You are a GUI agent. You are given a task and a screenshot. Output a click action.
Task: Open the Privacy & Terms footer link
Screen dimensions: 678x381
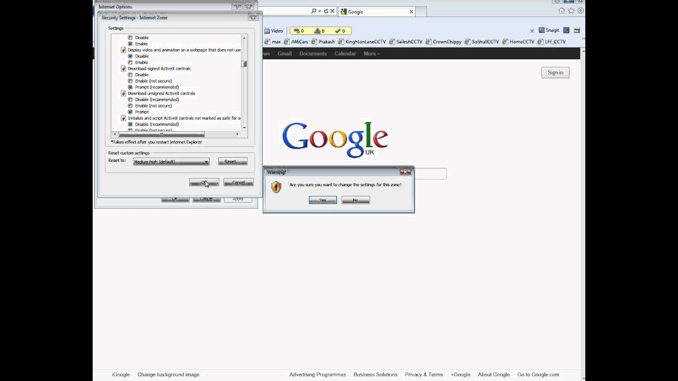click(x=424, y=375)
